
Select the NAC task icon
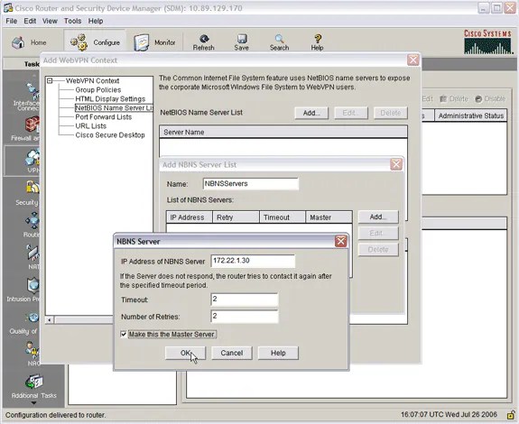pyautogui.click(x=33, y=350)
